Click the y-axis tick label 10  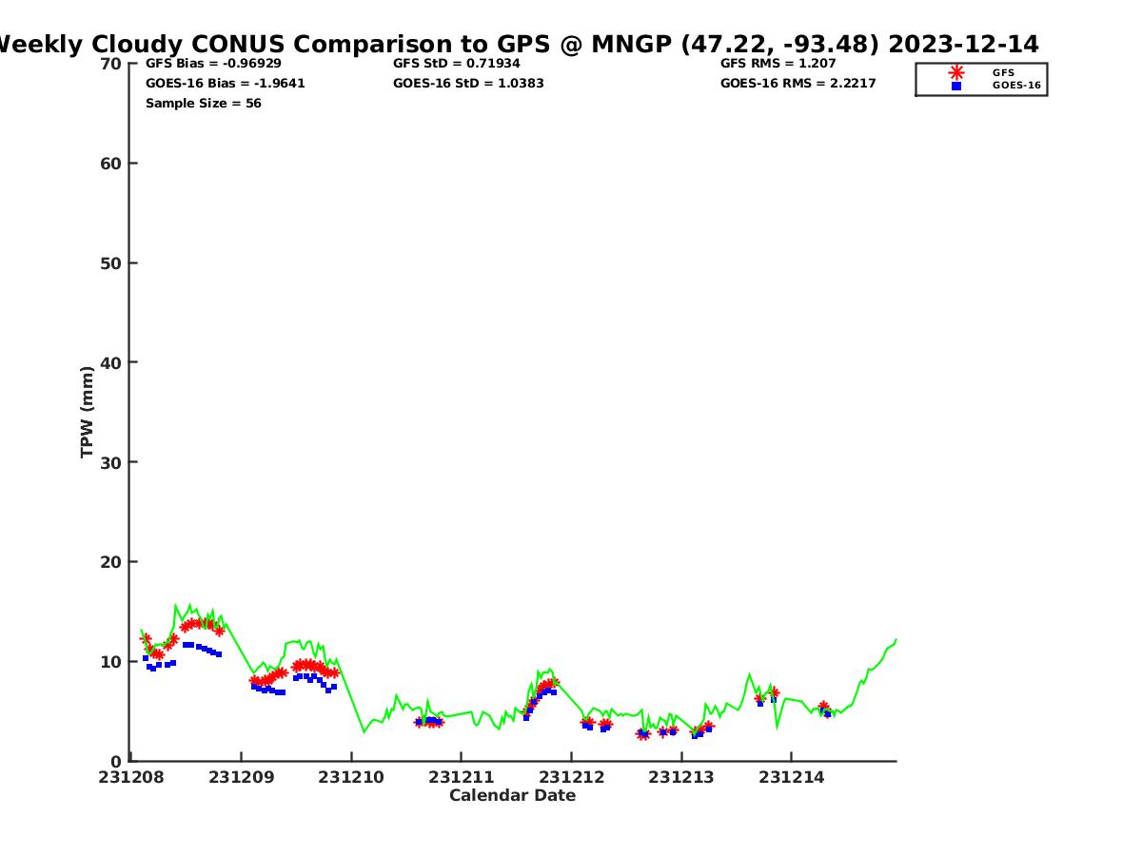[x=111, y=662]
